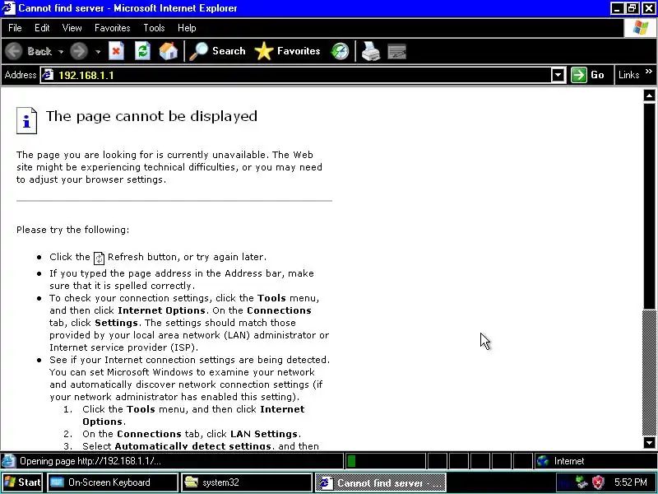658x494 pixels.
Task: Click the Edit toolbar icon next to Print
Action: click(x=396, y=51)
